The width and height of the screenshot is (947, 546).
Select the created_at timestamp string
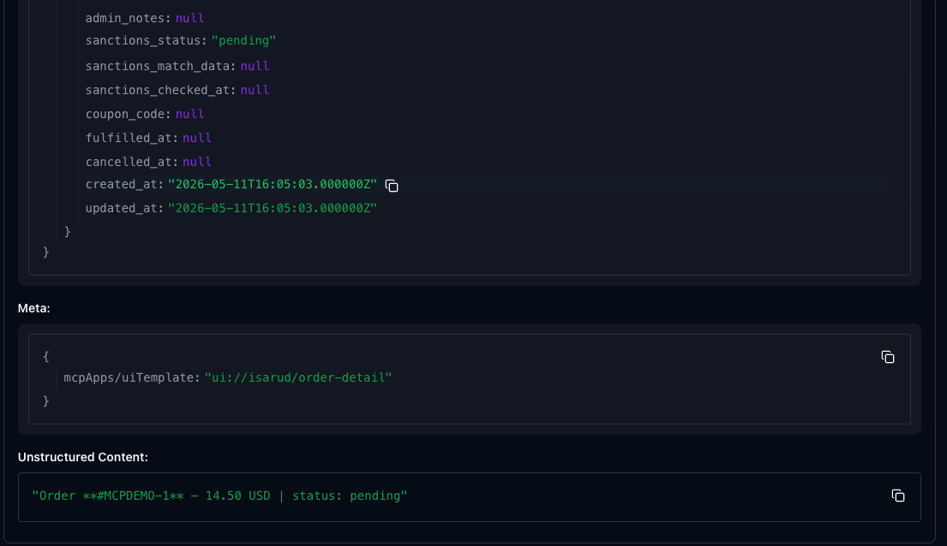click(x=273, y=185)
